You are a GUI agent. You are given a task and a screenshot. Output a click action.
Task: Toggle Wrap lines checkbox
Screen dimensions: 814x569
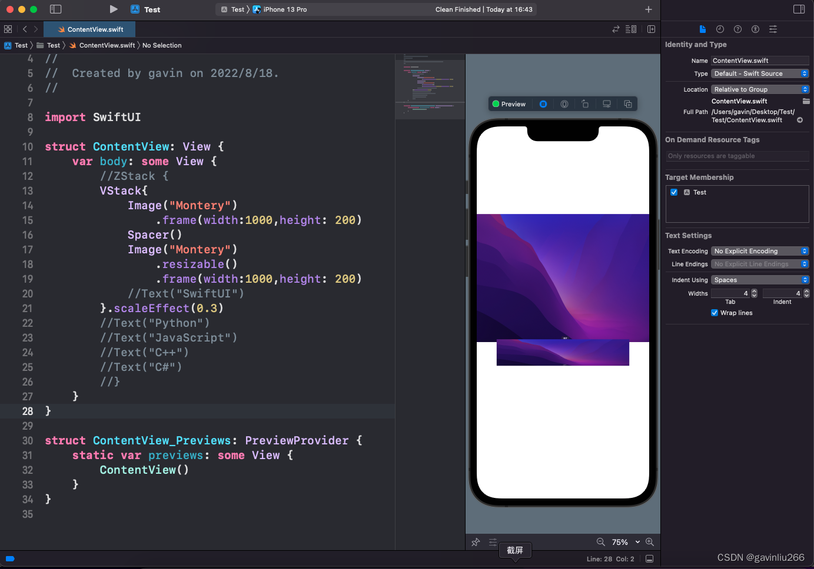tap(715, 313)
